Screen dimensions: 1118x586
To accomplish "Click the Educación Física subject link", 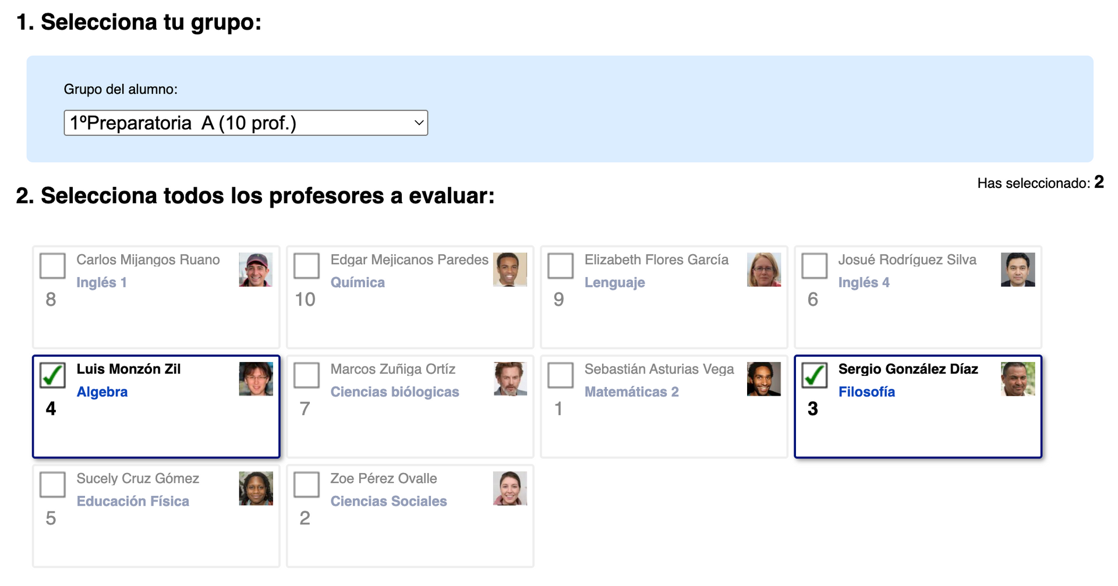I will tap(133, 501).
